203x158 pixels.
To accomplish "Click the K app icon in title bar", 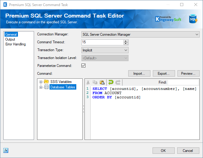I will pos(5,5).
